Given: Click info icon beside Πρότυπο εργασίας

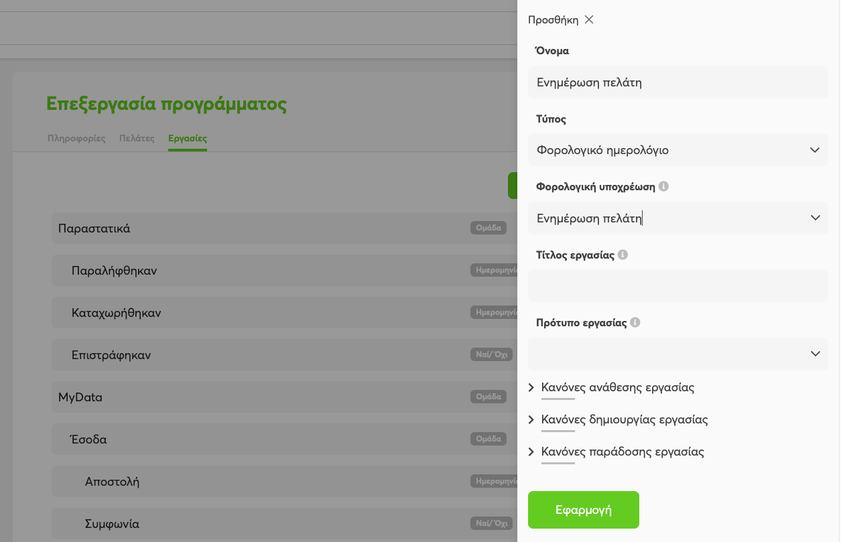Looking at the screenshot, I should click(635, 323).
